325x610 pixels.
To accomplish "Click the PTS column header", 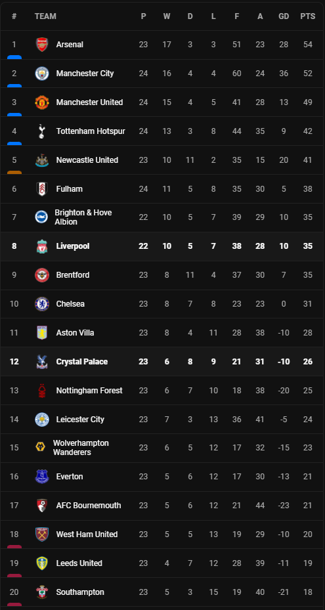I will click(307, 16).
